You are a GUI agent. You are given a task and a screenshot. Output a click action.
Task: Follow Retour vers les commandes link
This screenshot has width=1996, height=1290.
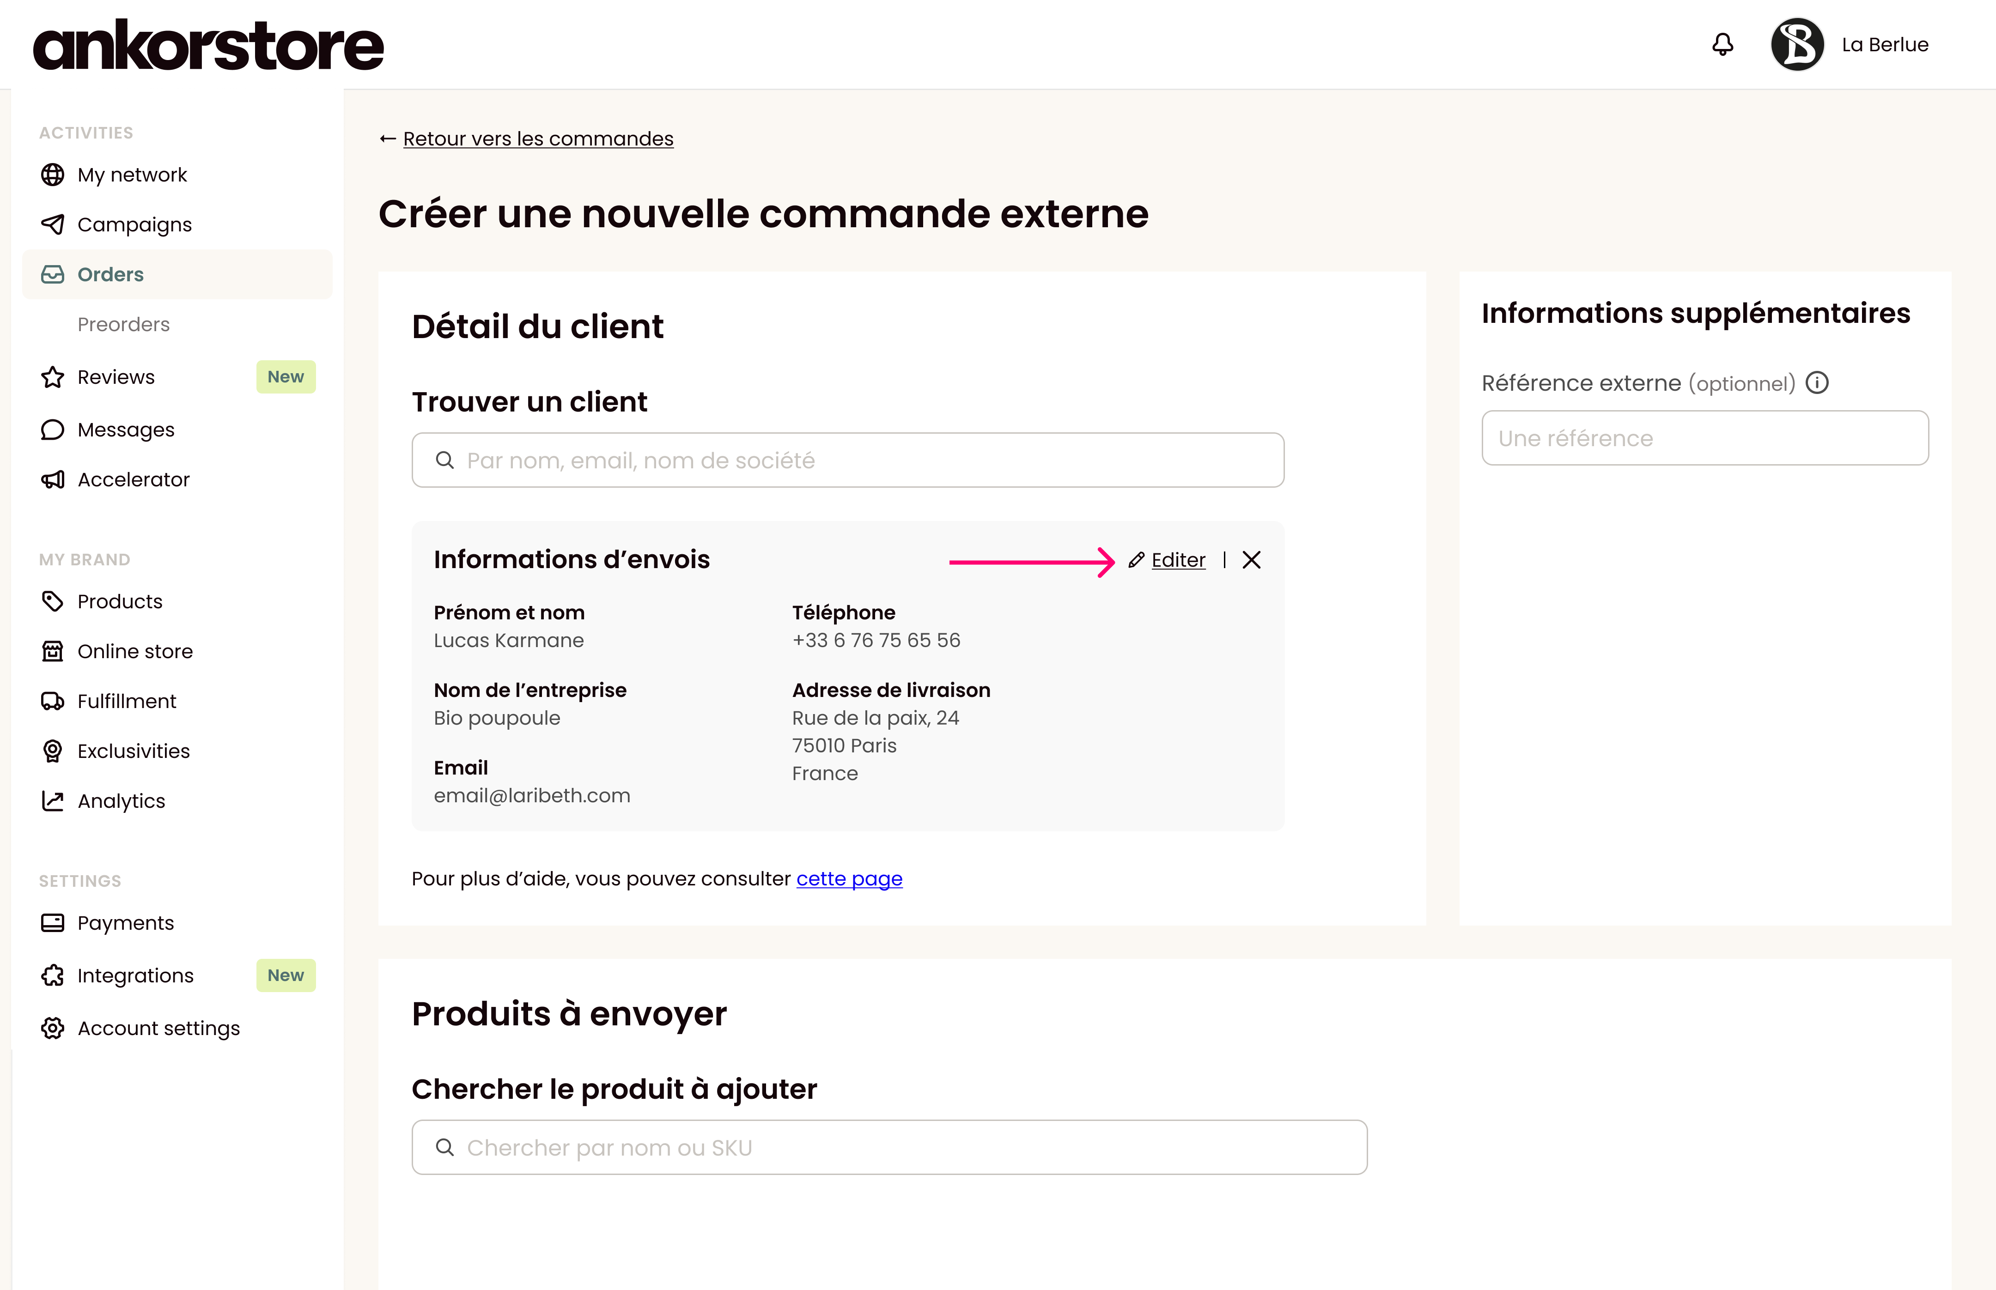(x=538, y=138)
